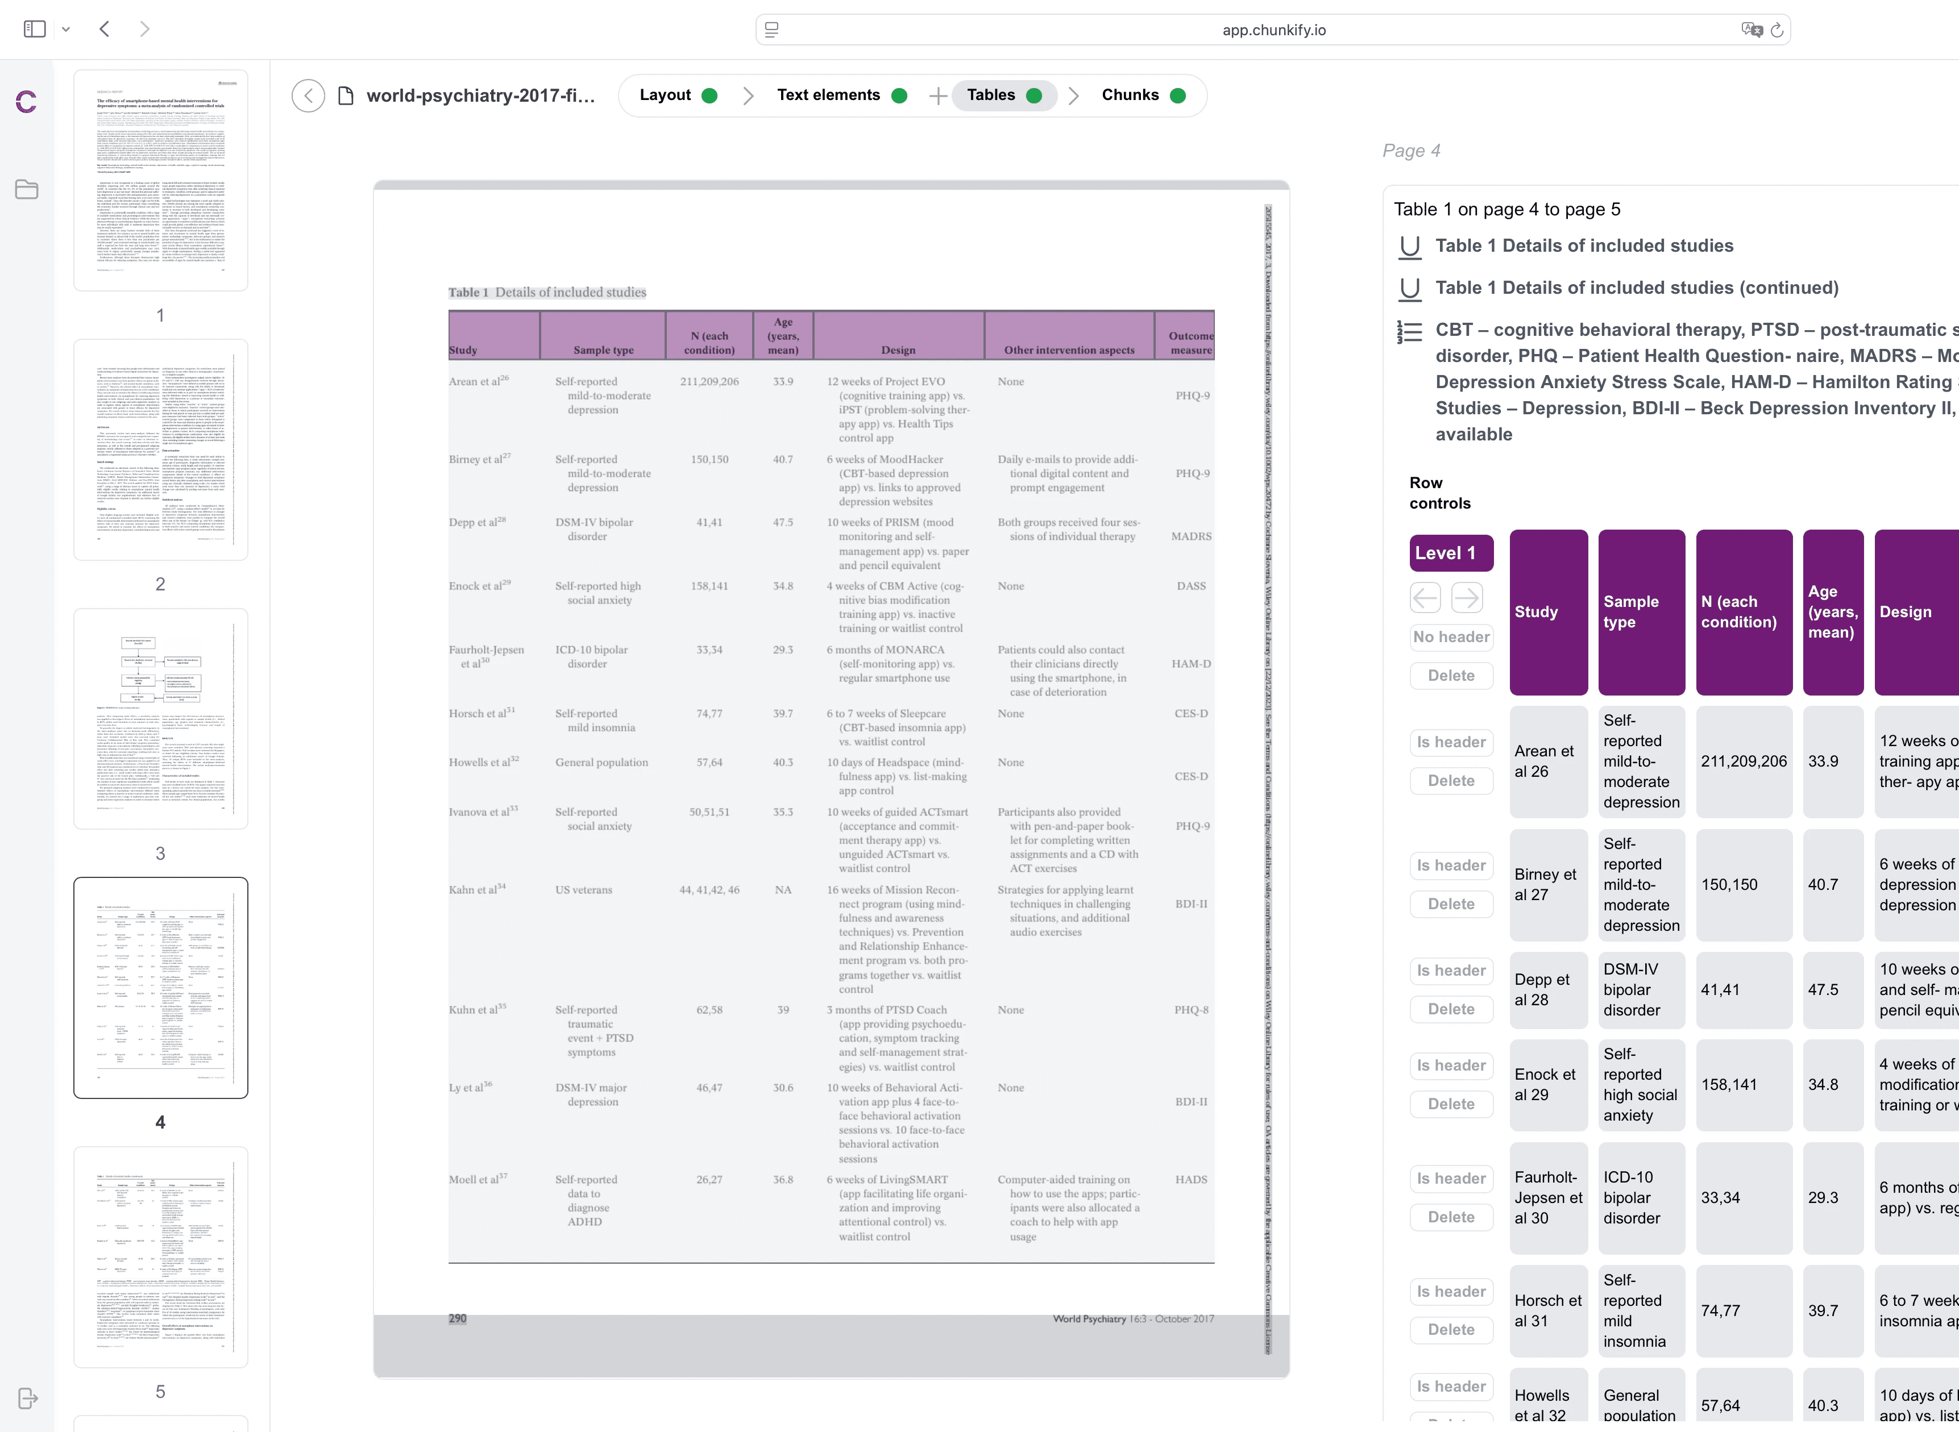The image size is (1959, 1432).
Task: Select page 4 thumbnail
Action: pos(160,987)
